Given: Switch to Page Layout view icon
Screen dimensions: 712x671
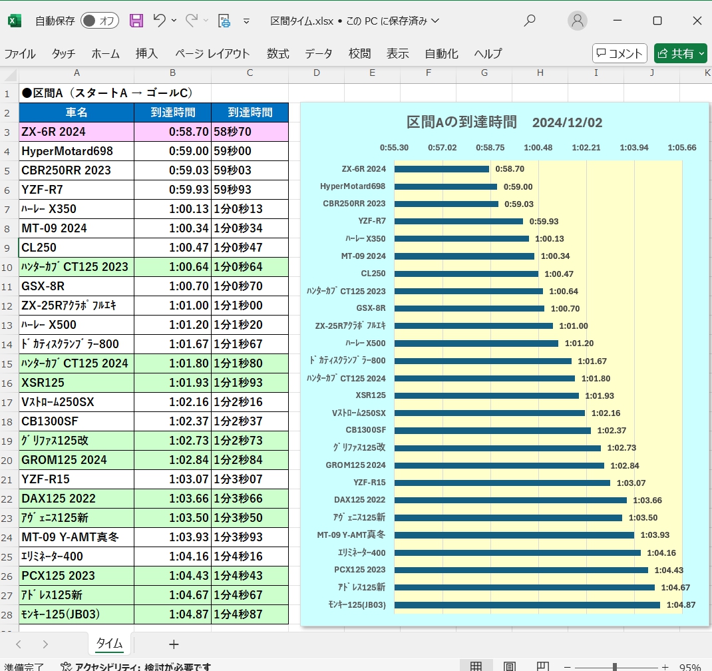Looking at the screenshot, I should pos(510,666).
